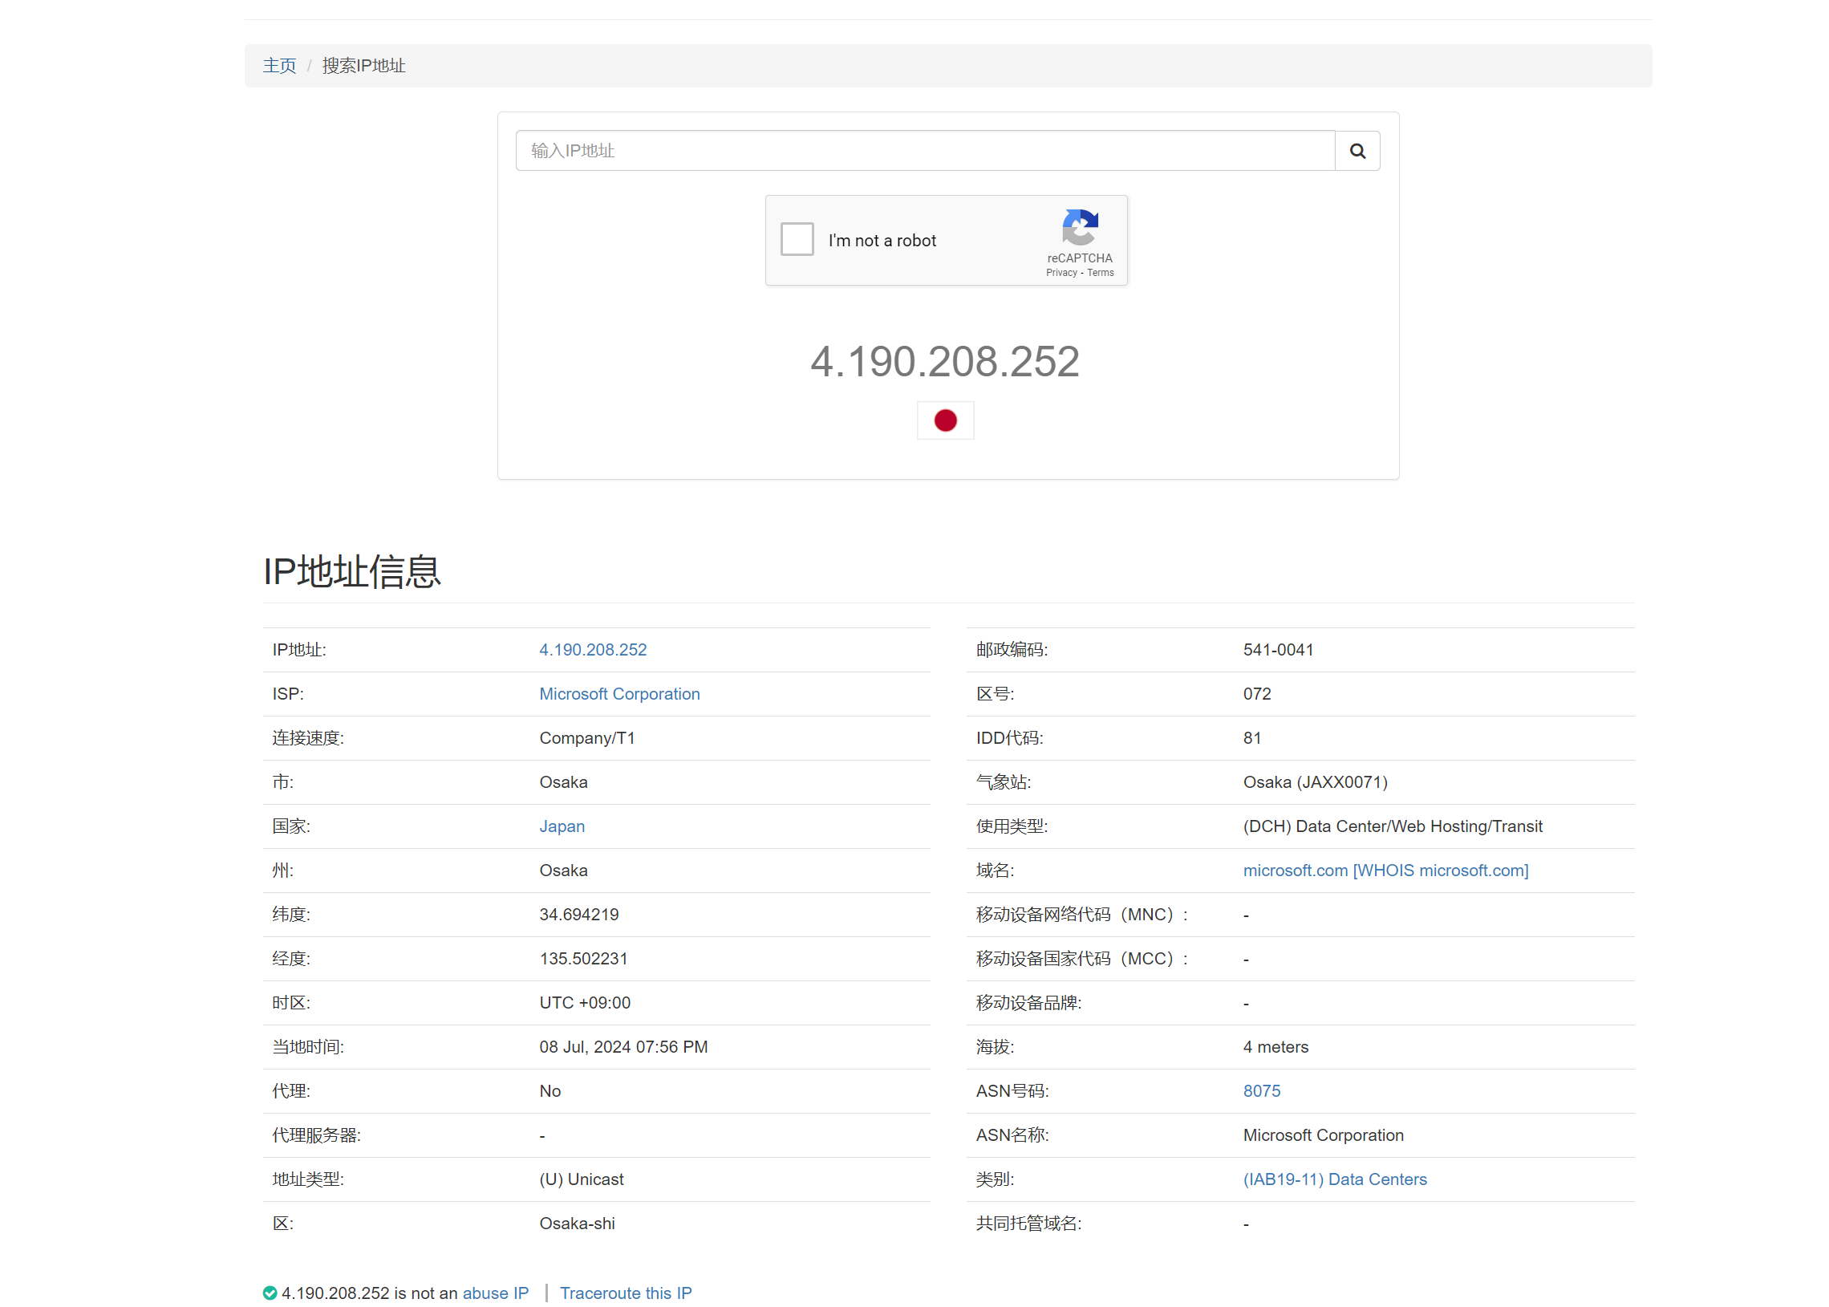Open the abuse IP link

(495, 1293)
